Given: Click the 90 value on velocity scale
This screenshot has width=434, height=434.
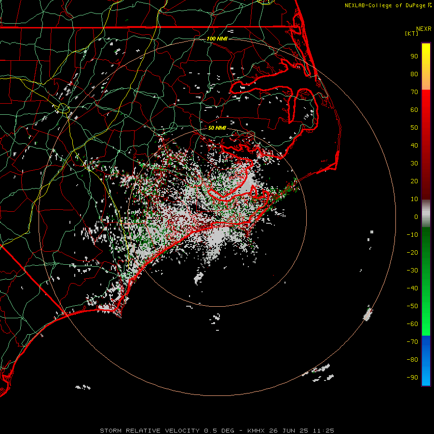Looking at the screenshot, I should pyautogui.click(x=414, y=56).
